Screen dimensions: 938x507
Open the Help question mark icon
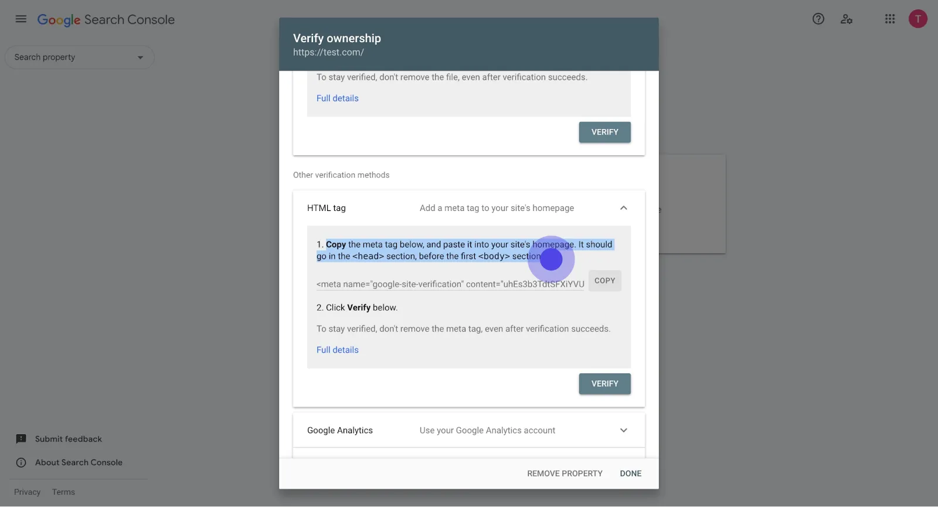pos(818,19)
